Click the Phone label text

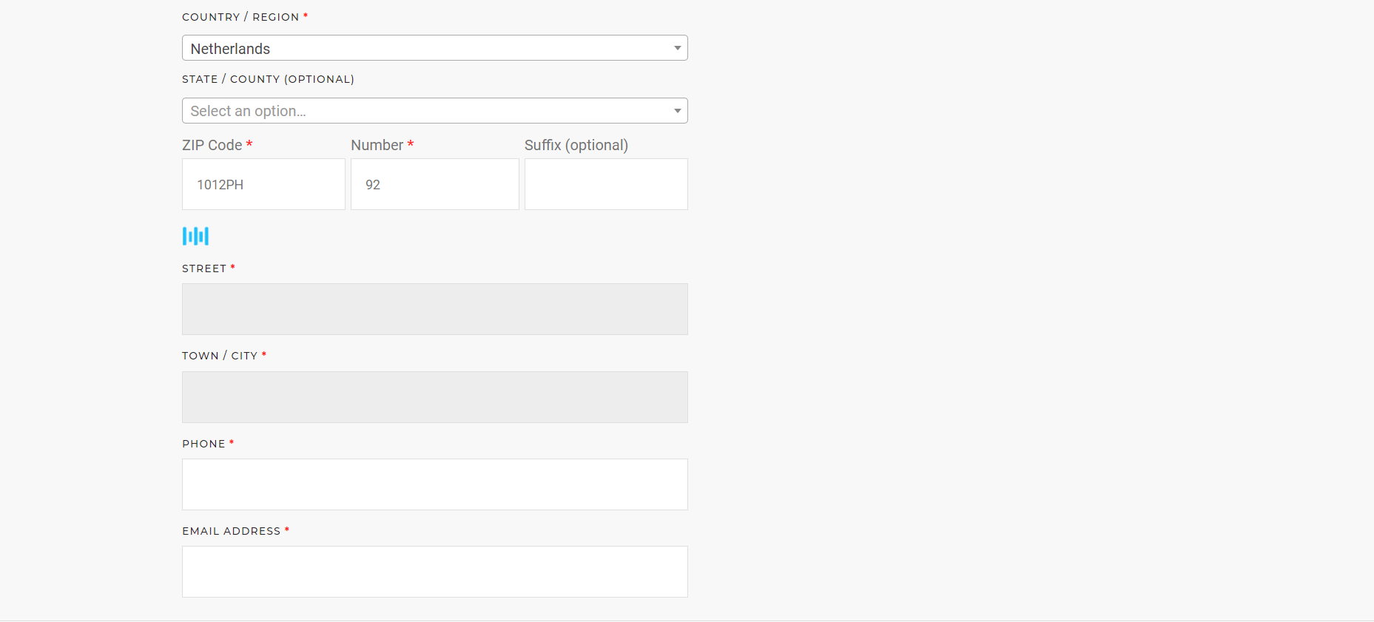tap(203, 444)
